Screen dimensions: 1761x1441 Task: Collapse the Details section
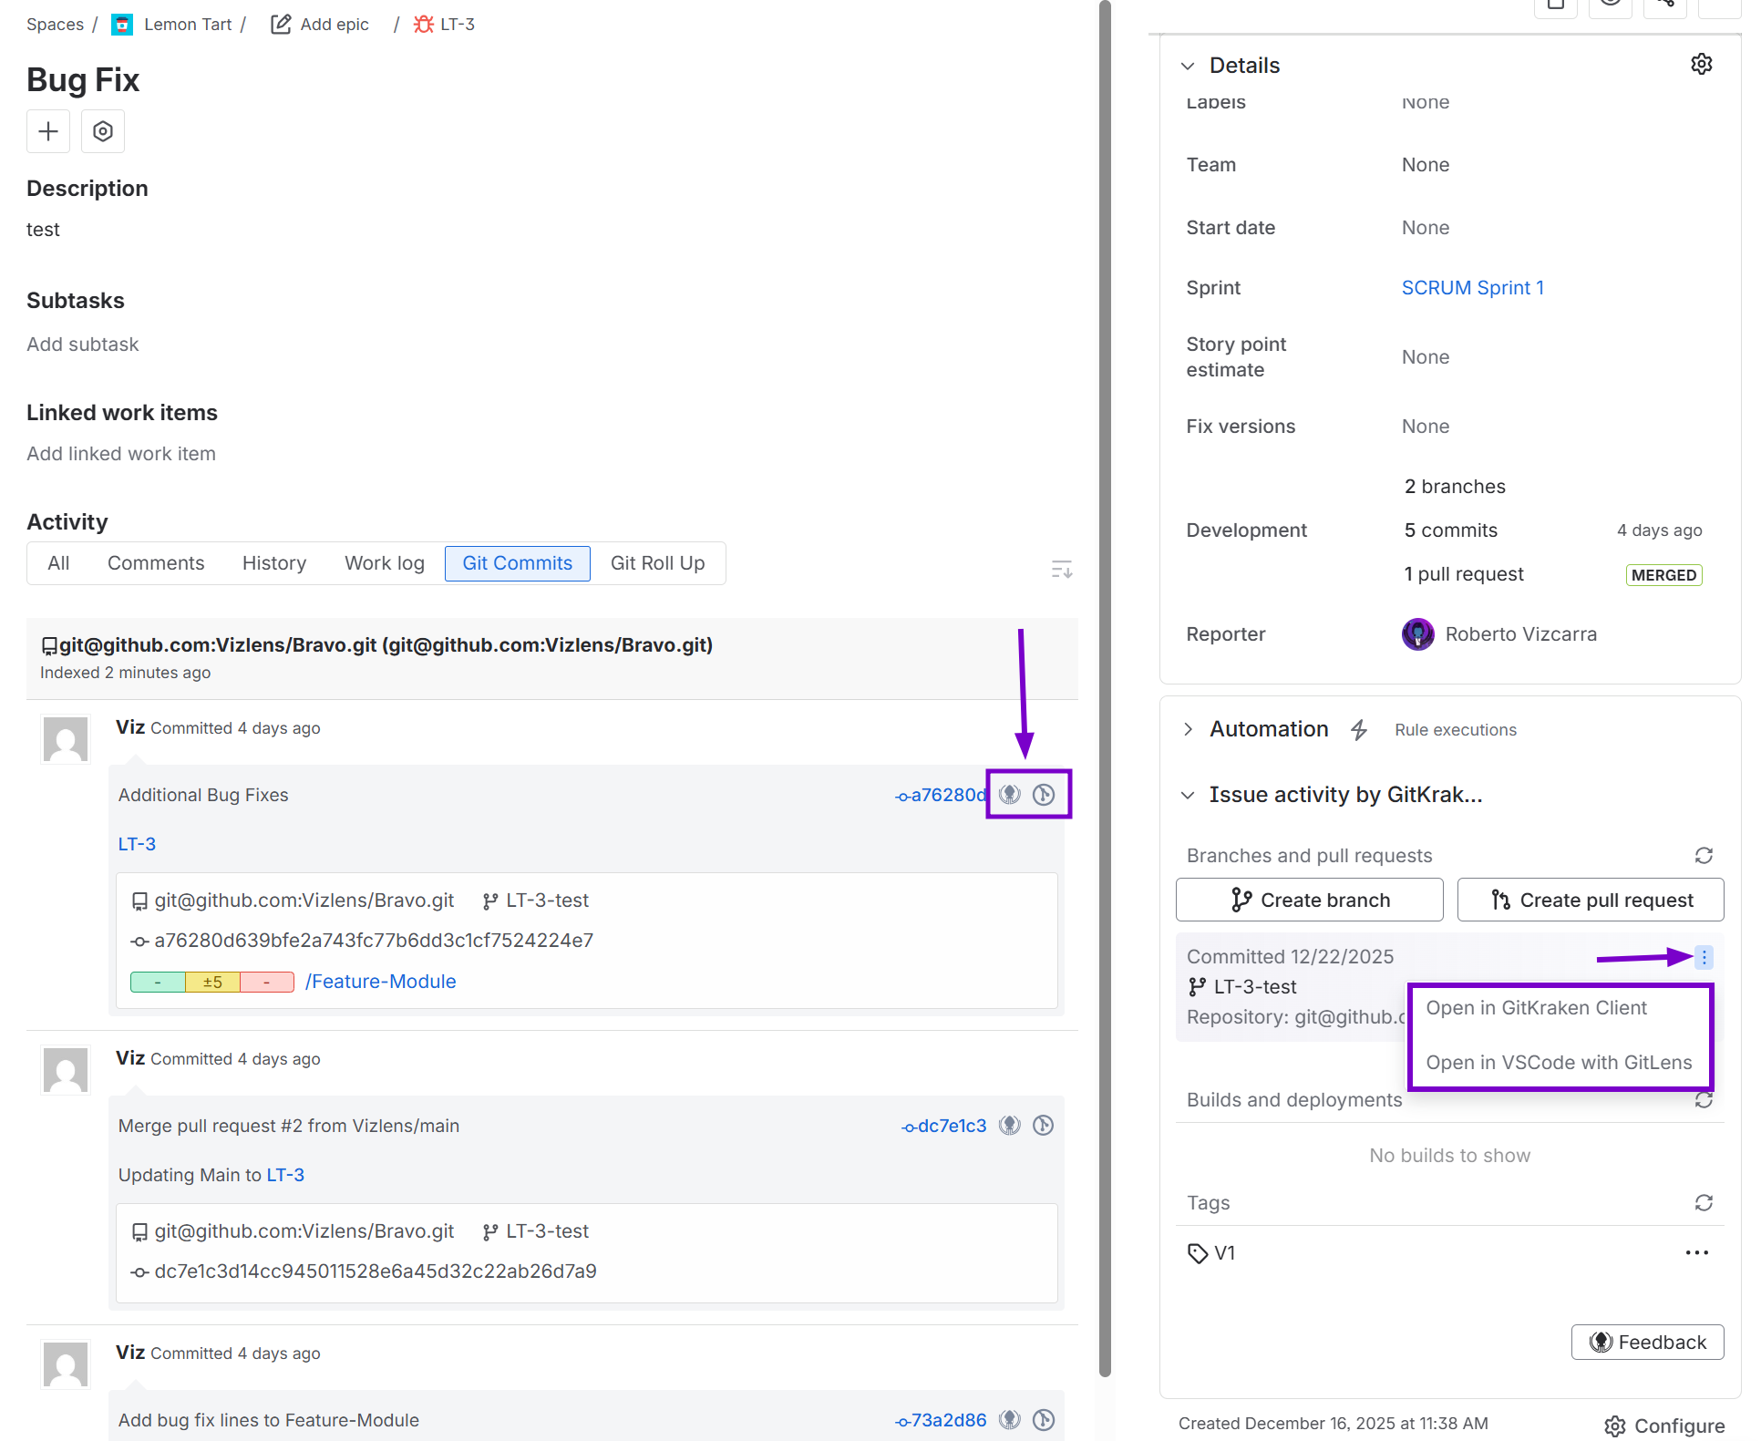1187,66
